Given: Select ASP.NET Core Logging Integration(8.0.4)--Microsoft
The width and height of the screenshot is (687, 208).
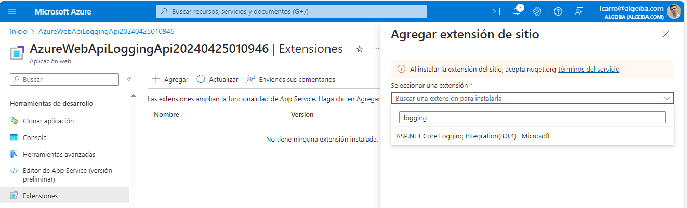Looking at the screenshot, I should tap(532, 136).
